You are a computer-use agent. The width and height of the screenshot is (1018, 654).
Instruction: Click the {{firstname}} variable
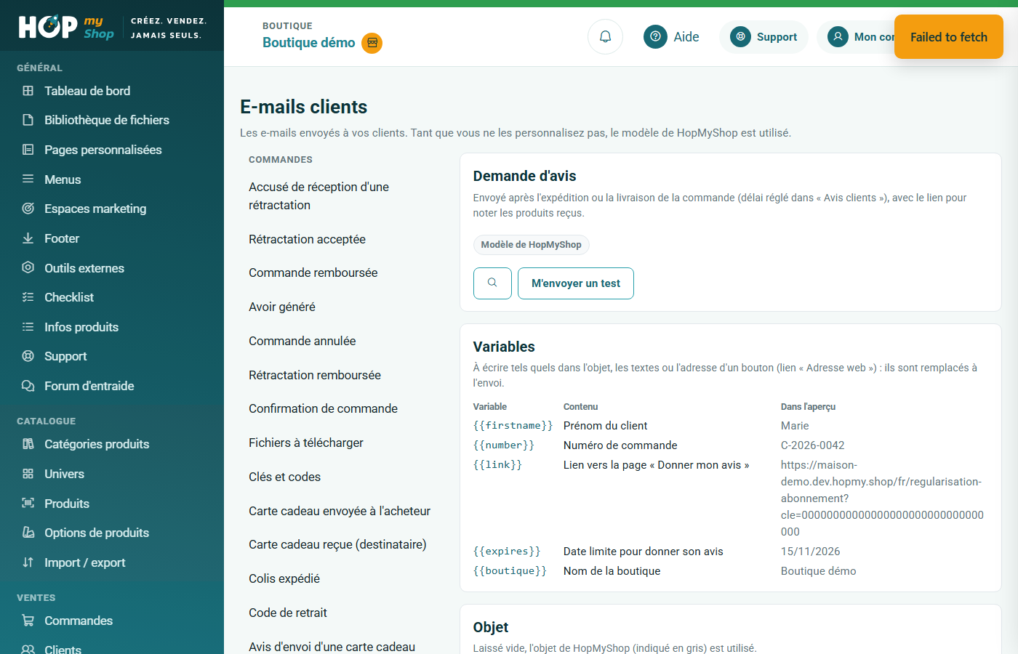point(513,426)
